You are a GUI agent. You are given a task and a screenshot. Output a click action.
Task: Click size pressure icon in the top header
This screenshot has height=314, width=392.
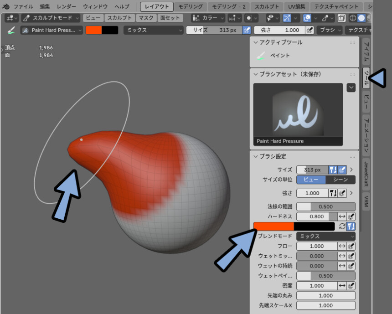(x=247, y=30)
